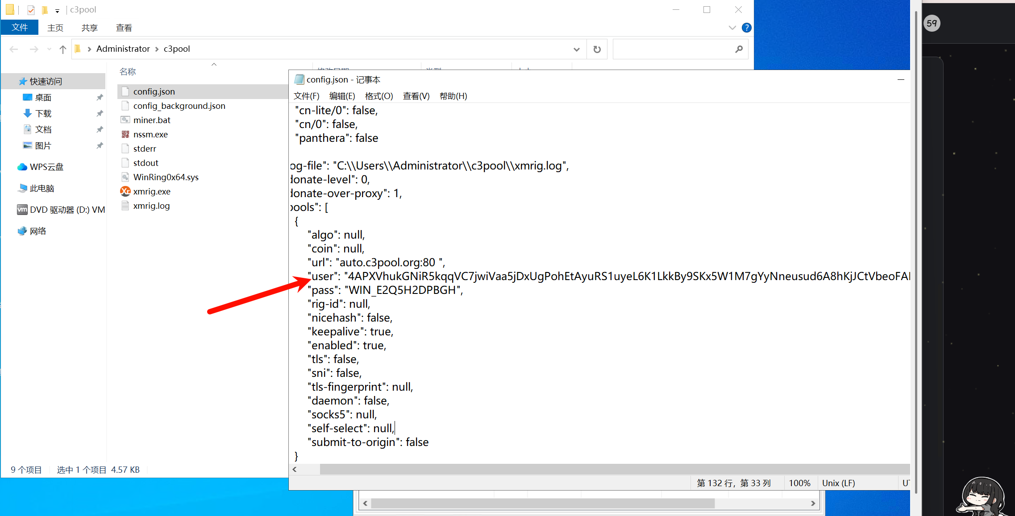Click the 名称 column header

pos(128,71)
